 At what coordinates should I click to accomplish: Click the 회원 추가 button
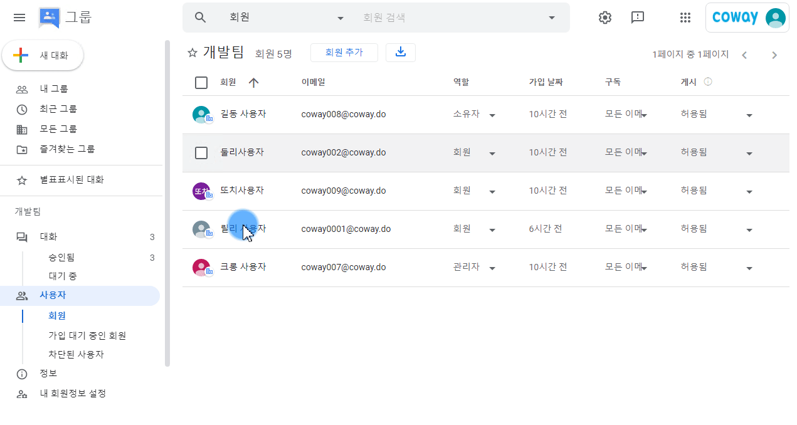(344, 53)
